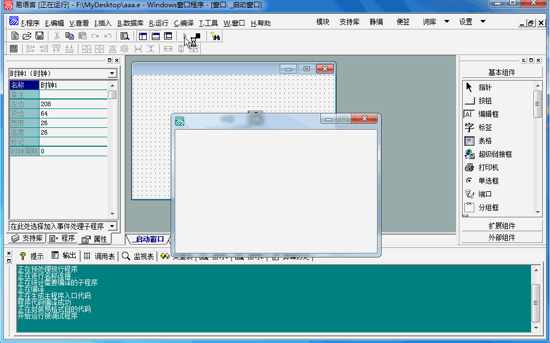Switch to the 支持库 tab

pyautogui.click(x=27, y=238)
